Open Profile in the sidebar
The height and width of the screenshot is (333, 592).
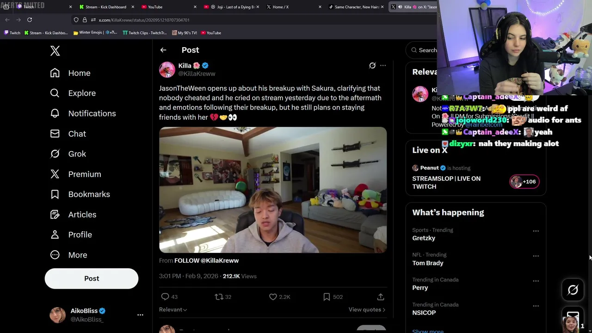[x=71, y=234]
